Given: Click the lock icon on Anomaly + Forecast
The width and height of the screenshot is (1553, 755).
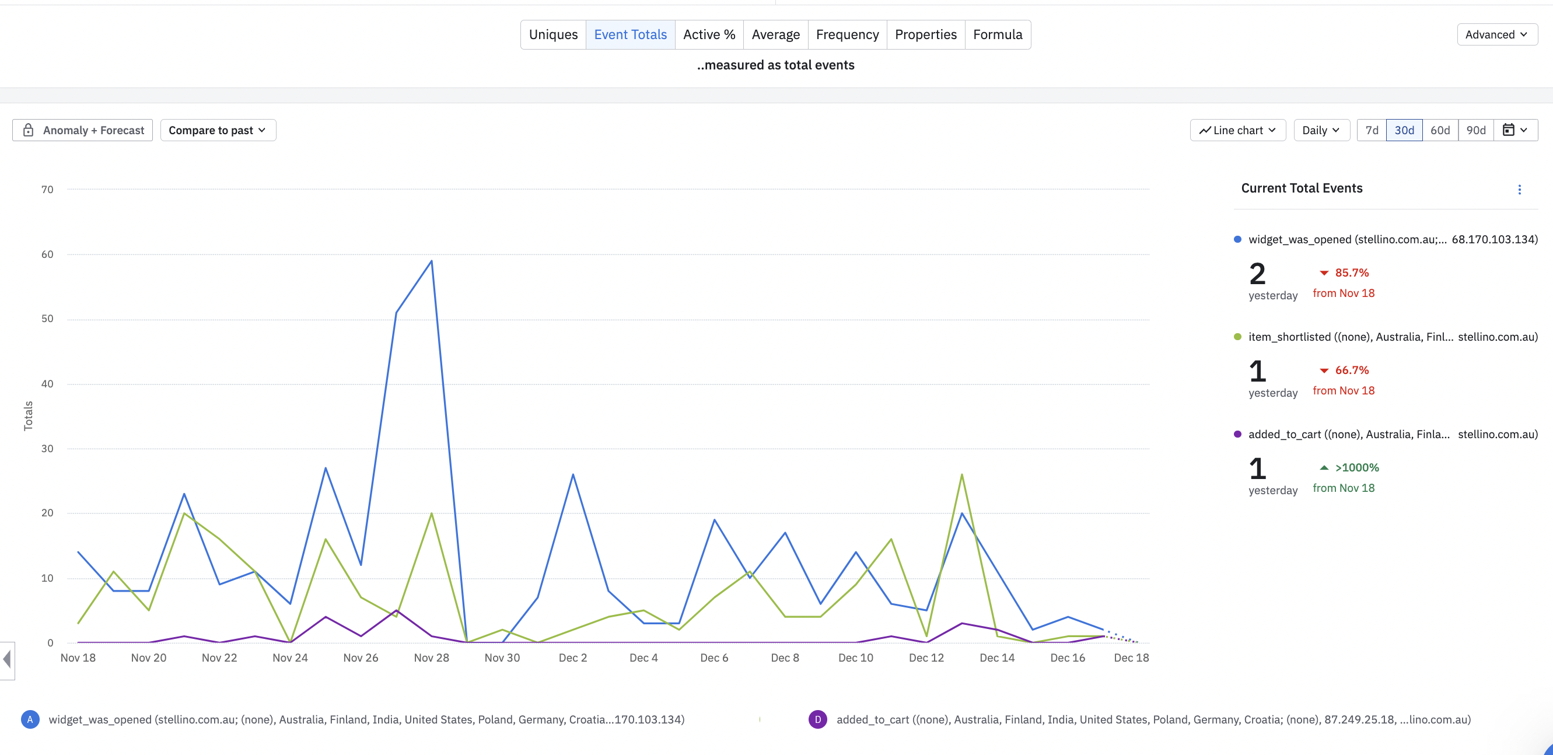Looking at the screenshot, I should click(29, 130).
